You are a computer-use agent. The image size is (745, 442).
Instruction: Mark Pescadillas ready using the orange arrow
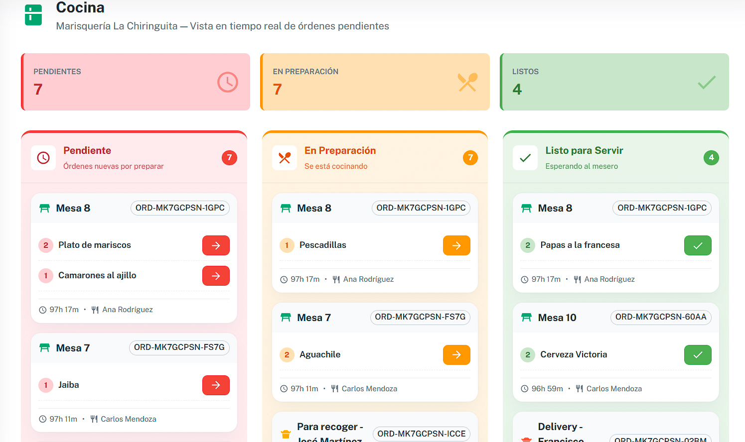pos(456,245)
